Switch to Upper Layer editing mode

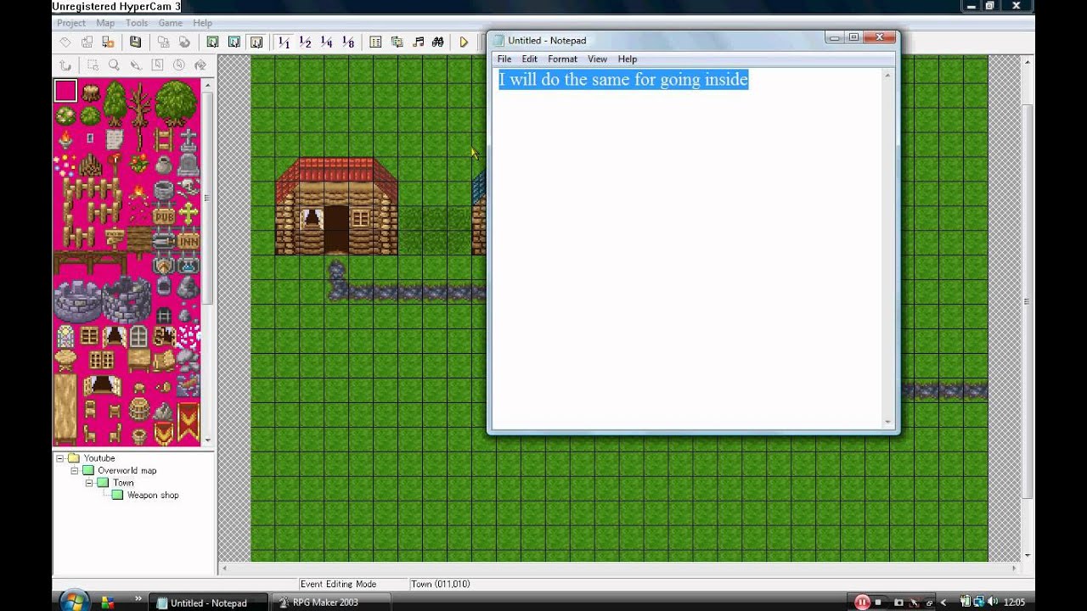click(x=234, y=42)
